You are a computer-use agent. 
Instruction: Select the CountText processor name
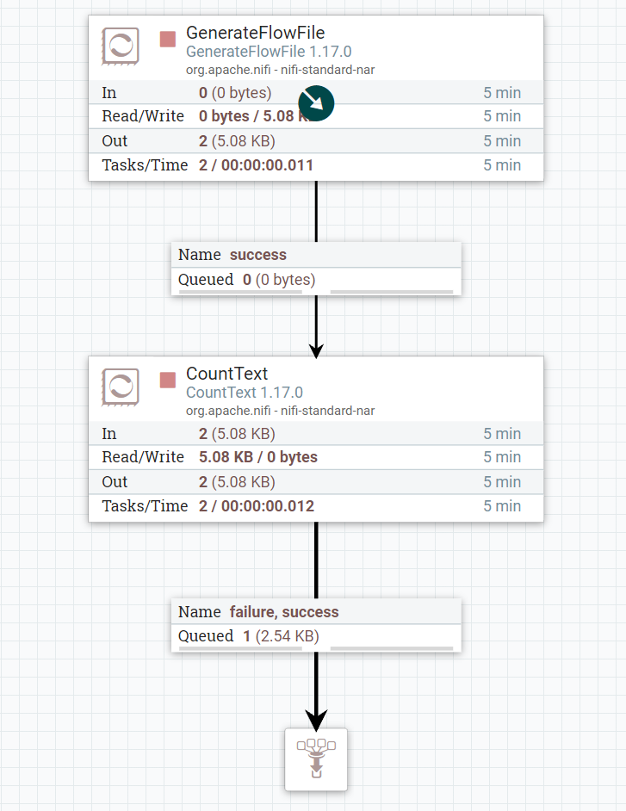227,374
